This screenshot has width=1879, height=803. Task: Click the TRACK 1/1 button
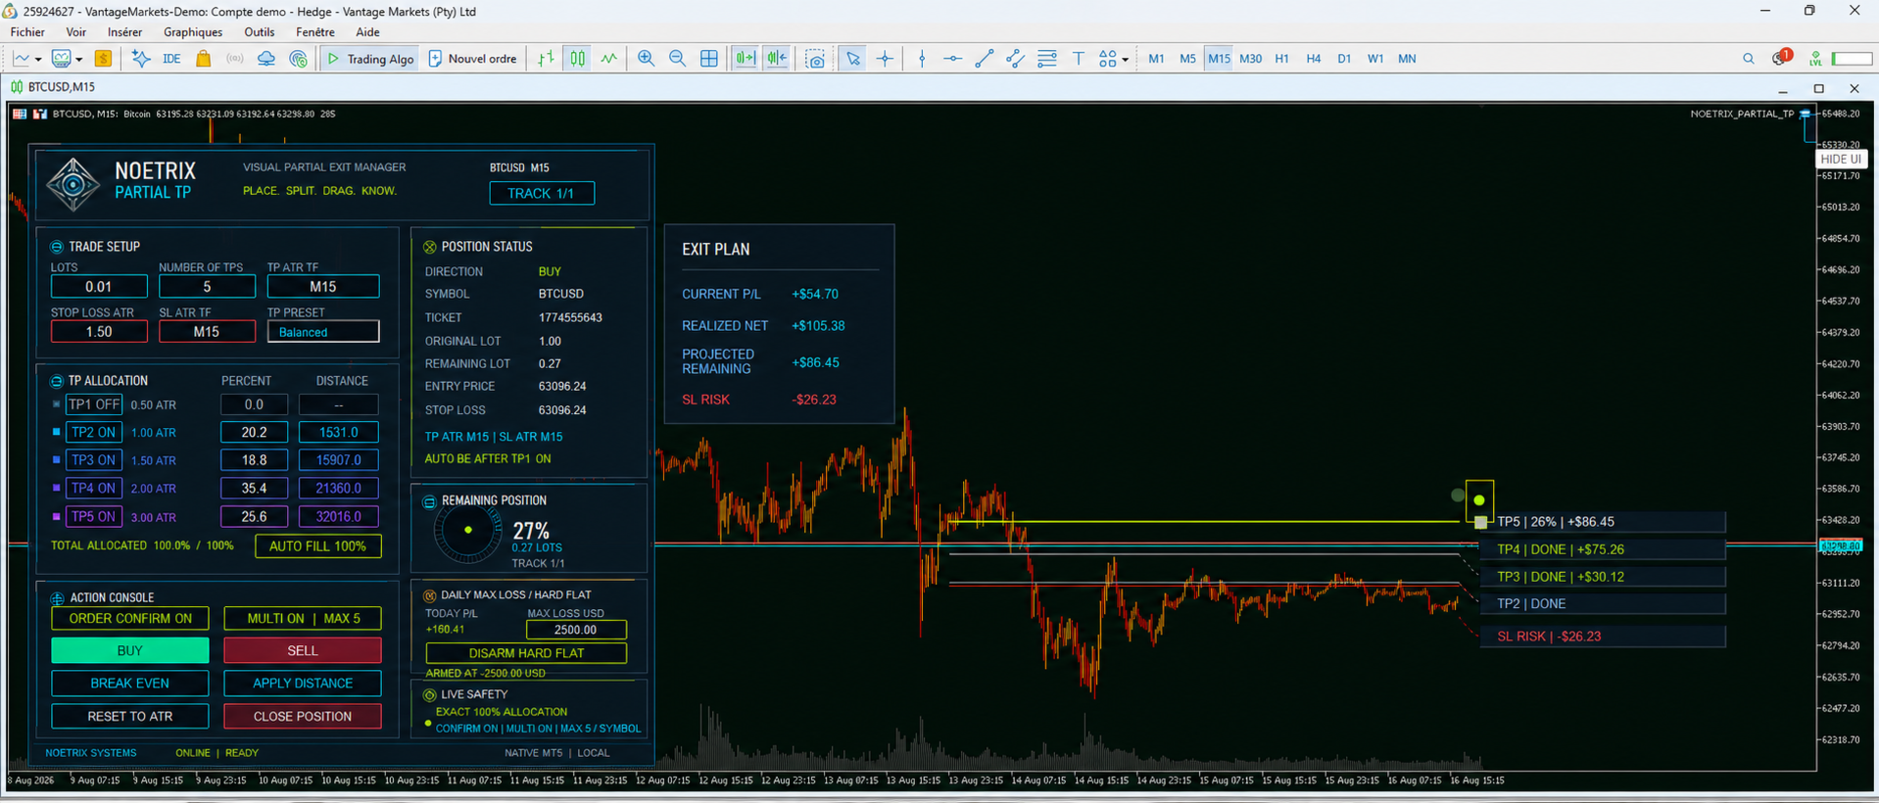point(542,193)
